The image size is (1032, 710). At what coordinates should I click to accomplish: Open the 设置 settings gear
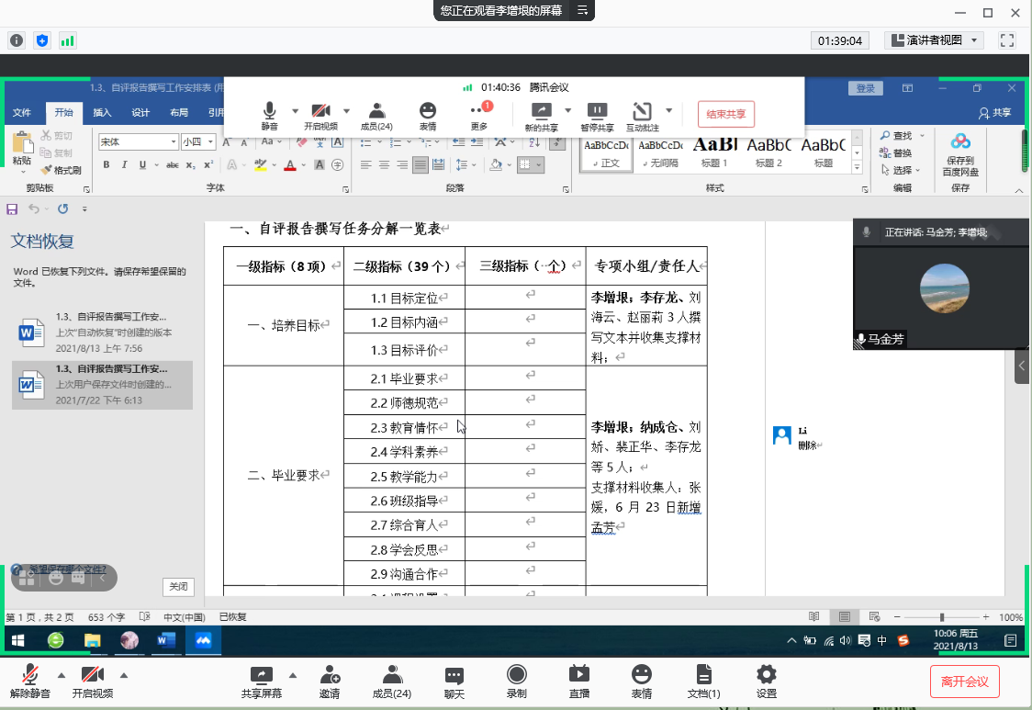click(x=766, y=681)
